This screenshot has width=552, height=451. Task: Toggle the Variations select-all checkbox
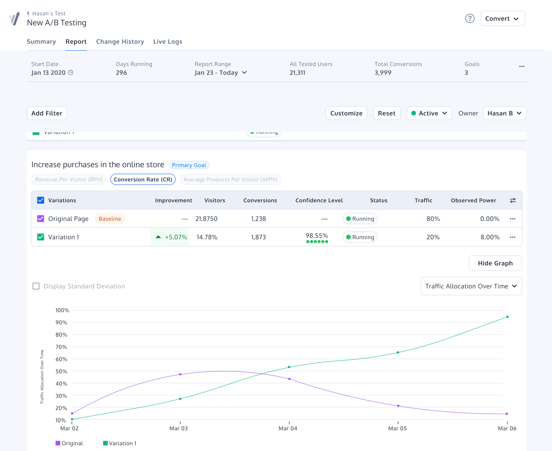[41, 200]
